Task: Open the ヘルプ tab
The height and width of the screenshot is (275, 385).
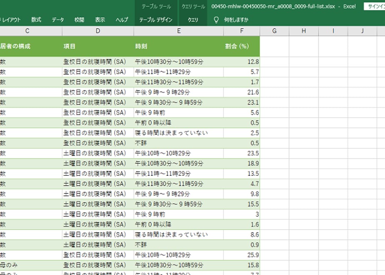Action: pyautogui.click(x=122, y=20)
